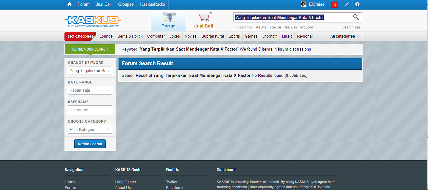Image resolution: width=428 pixels, height=190 pixels.
Task: Go to the home icon in top bar
Action: (69, 4)
